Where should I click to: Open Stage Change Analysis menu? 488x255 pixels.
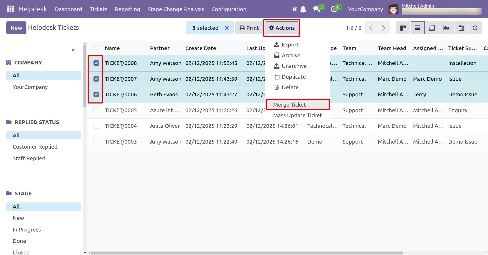tap(176, 9)
